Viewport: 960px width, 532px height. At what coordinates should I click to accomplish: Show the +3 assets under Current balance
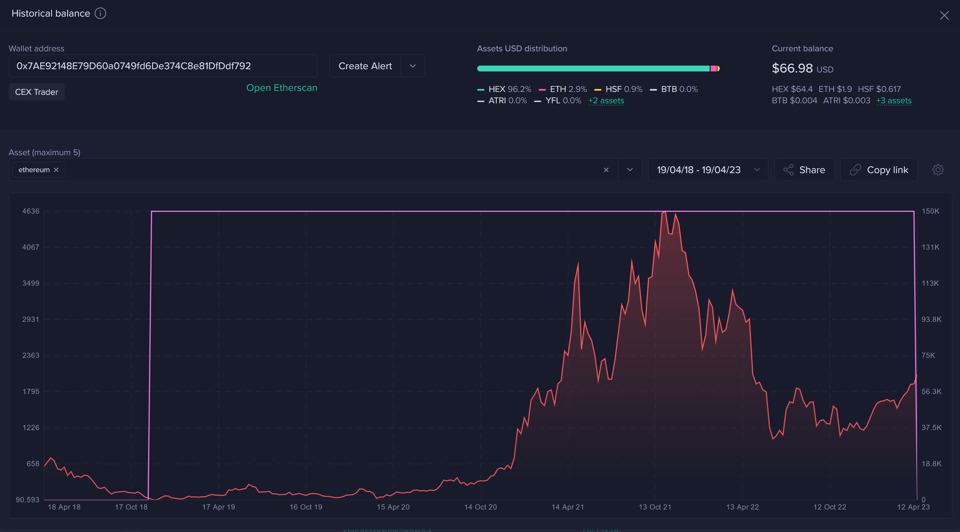pos(894,100)
